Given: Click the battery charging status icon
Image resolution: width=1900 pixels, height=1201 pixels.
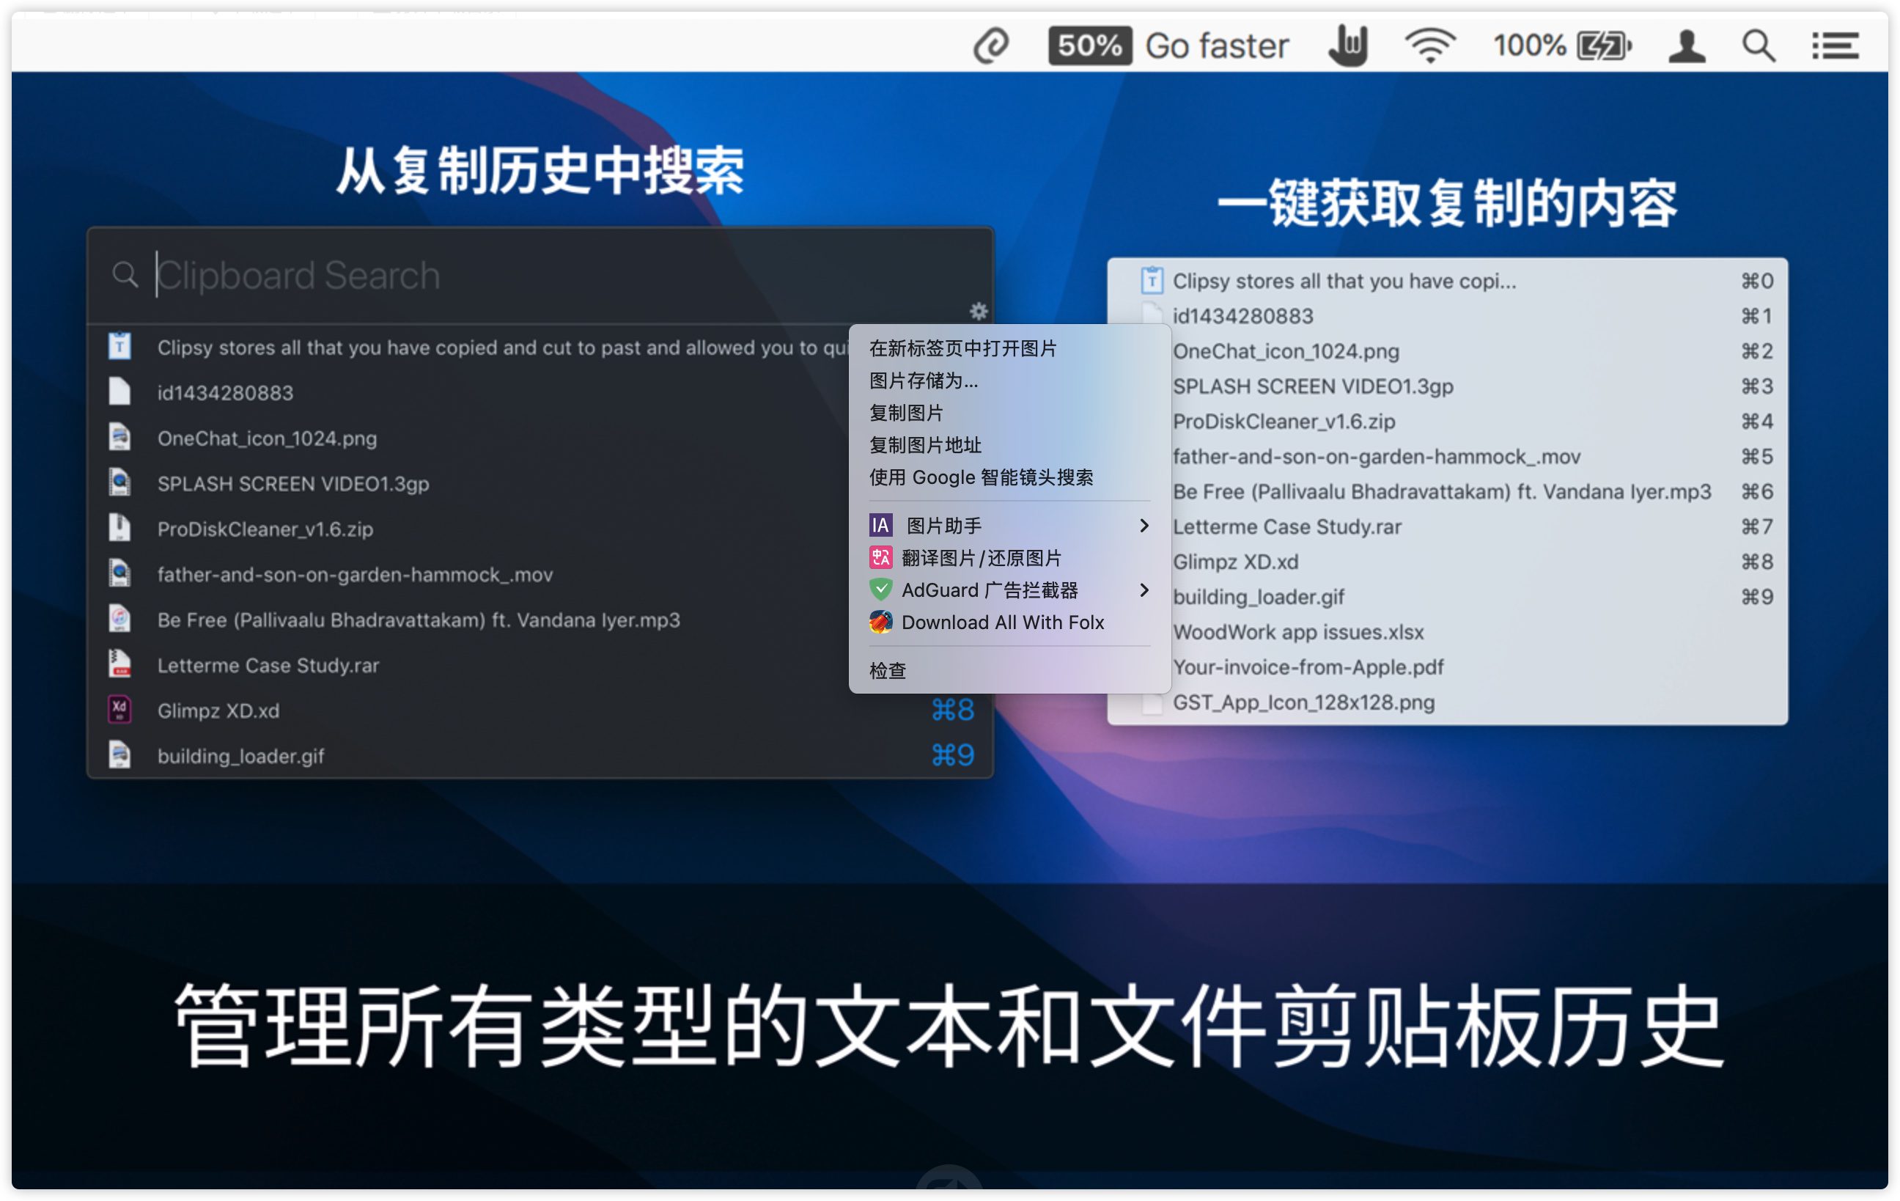Looking at the screenshot, I should point(1602,45).
